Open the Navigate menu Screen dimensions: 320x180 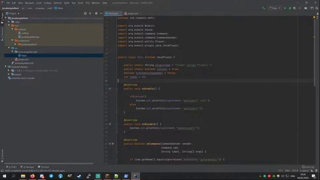29,3
